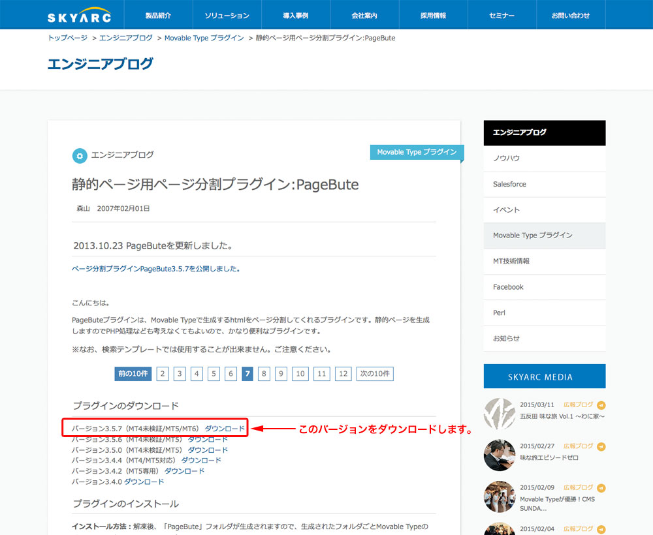Viewport: 653px width, 535px height.
Task: Open the 製品紹介 menu
Action: point(158,15)
